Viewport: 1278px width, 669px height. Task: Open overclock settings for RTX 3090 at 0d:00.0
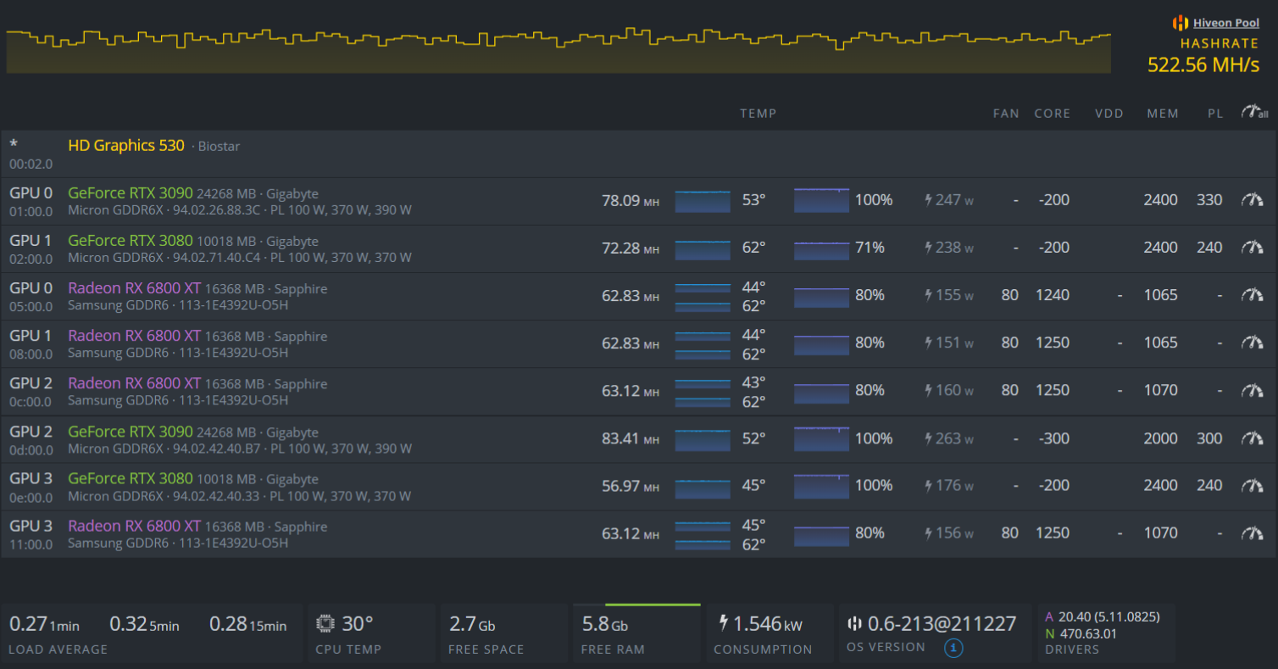pyautogui.click(x=1252, y=438)
